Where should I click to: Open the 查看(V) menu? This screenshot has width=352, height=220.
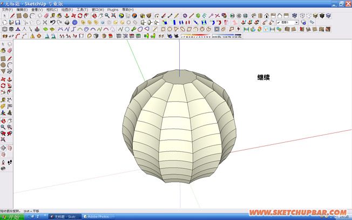pyautogui.click(x=37, y=10)
